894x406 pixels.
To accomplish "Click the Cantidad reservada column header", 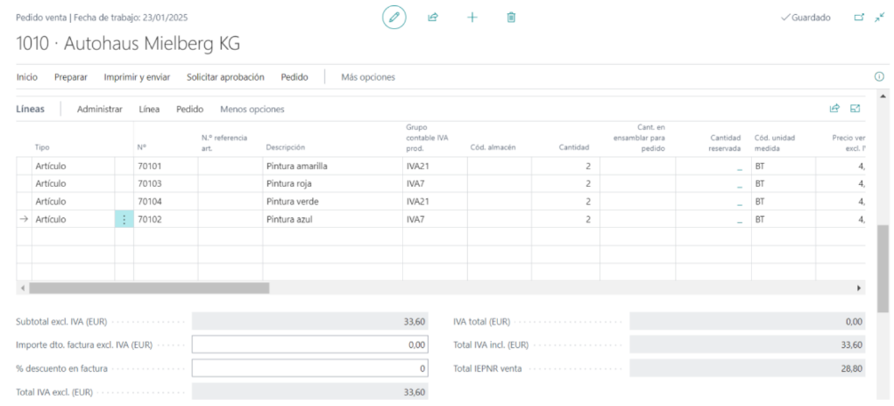I will pyautogui.click(x=725, y=143).
